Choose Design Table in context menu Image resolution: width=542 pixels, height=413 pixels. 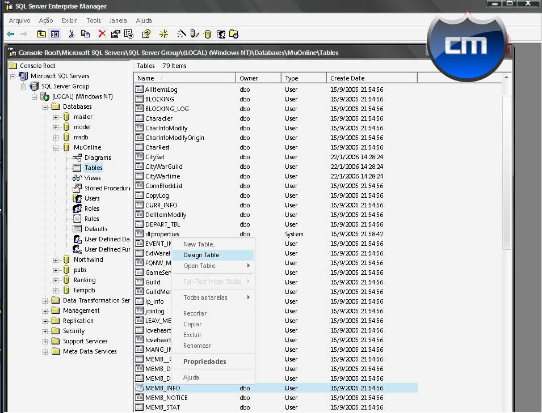[x=213, y=255]
